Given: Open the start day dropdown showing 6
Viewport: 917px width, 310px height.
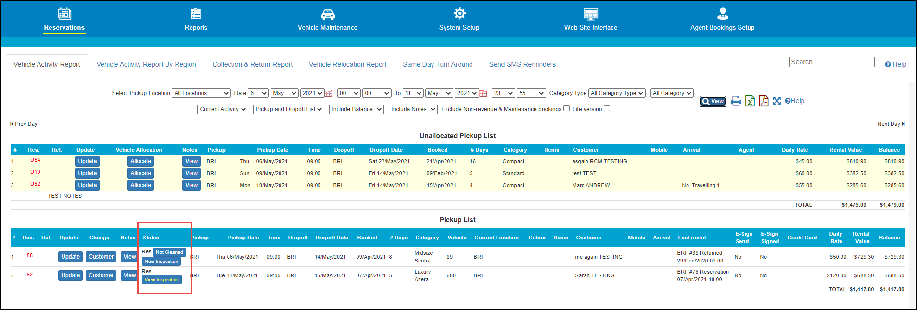Looking at the screenshot, I should pyautogui.click(x=258, y=93).
